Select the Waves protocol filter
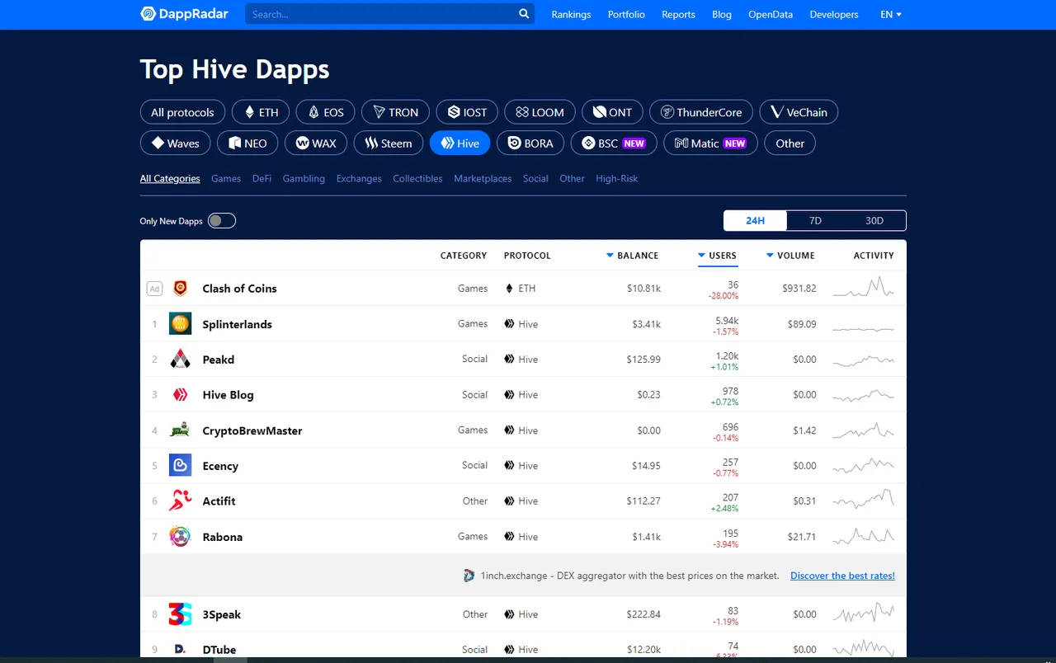 (175, 143)
